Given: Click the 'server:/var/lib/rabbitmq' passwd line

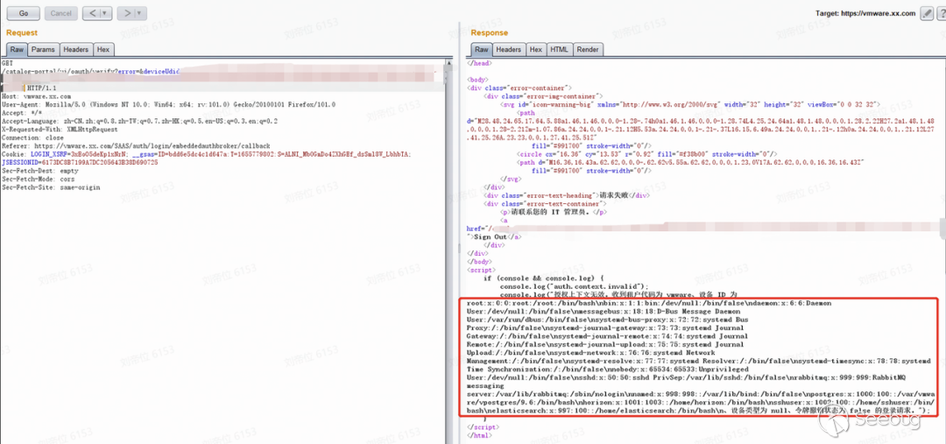Looking at the screenshot, I should click(701, 393).
